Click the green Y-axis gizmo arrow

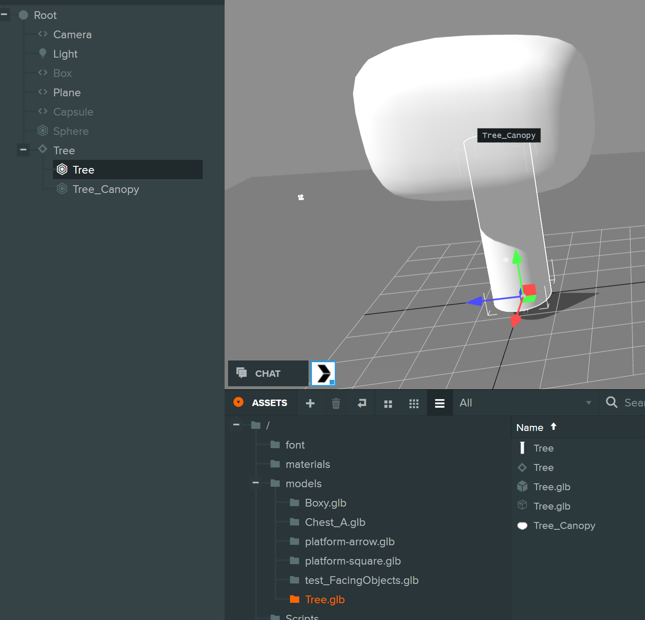click(517, 257)
